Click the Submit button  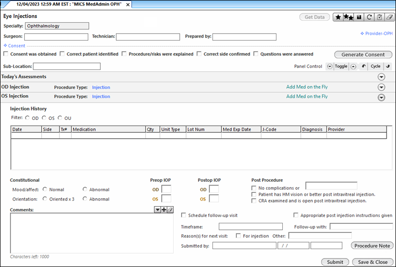335,262
